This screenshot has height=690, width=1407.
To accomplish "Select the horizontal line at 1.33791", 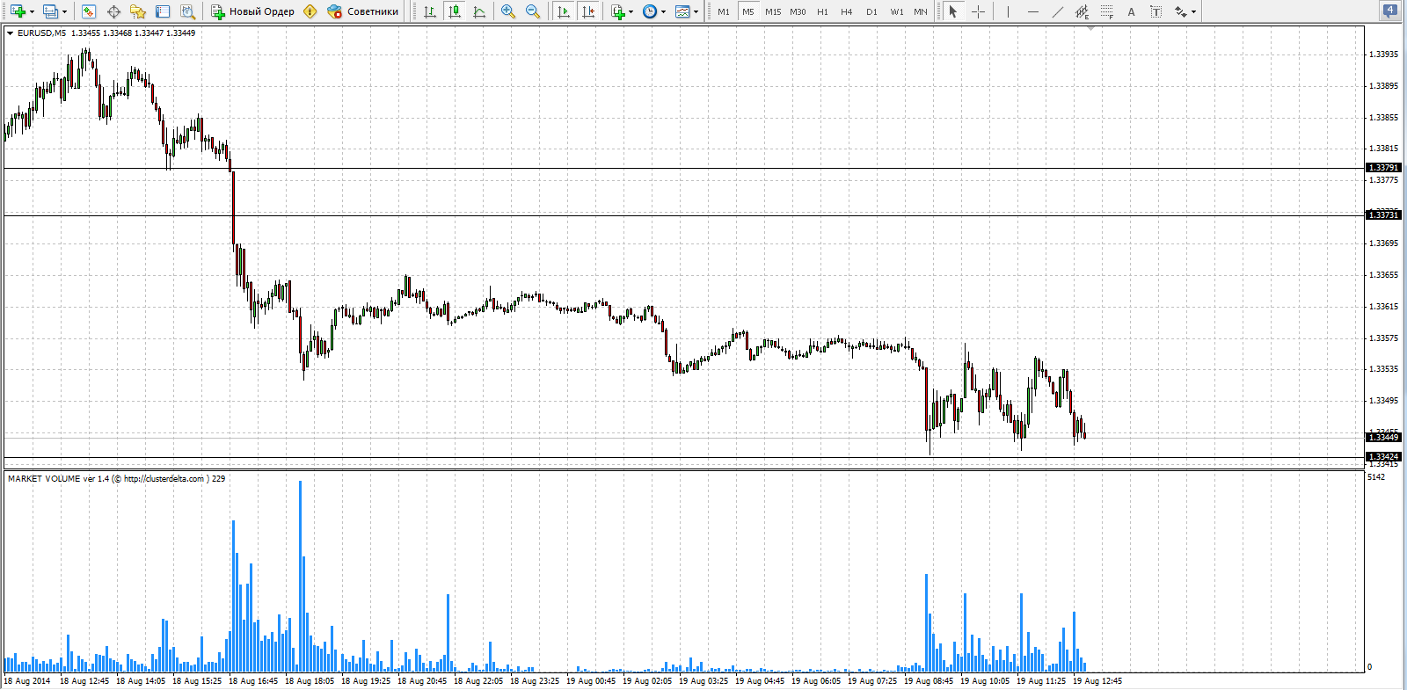I will [684, 168].
